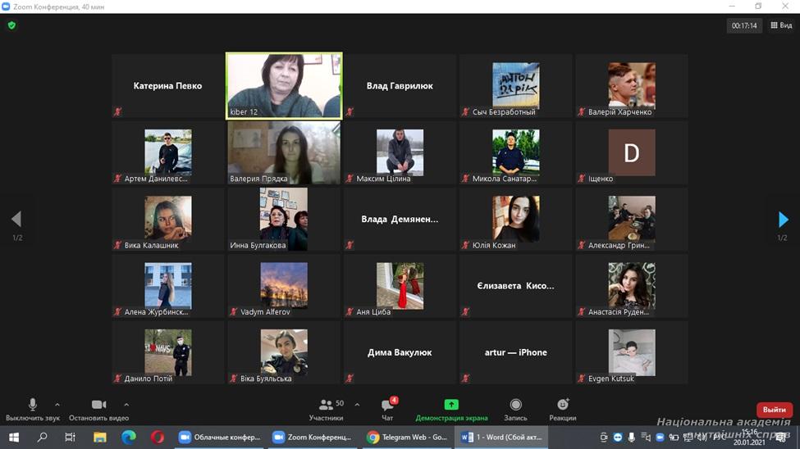This screenshot has height=449, width=800.
Task: Click Катерина Певко participant tile
Action: [x=168, y=85]
